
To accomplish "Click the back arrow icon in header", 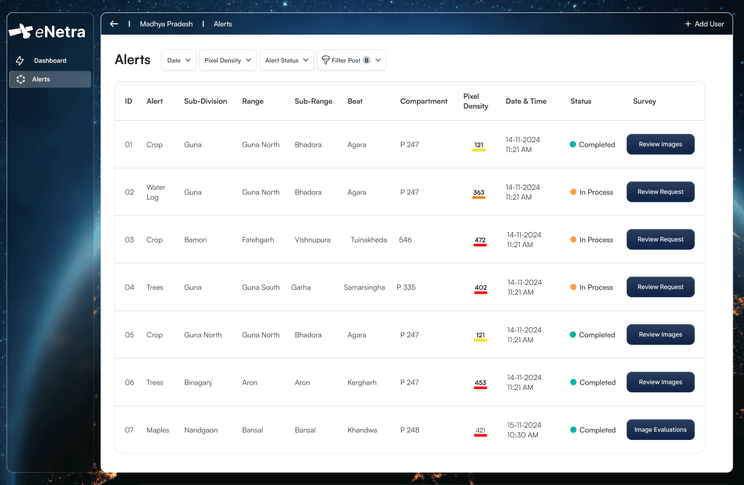I will (x=114, y=24).
